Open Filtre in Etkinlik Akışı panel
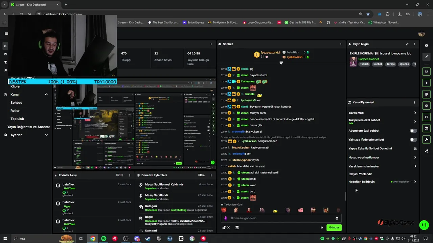This screenshot has width=433, height=243. (x=120, y=175)
